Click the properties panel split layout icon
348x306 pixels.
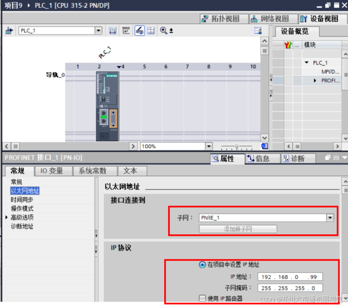pyautogui.click(x=336, y=158)
